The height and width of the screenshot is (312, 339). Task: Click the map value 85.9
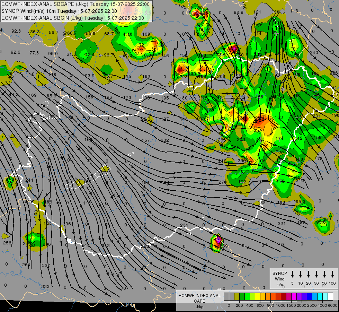(x=52, y=96)
